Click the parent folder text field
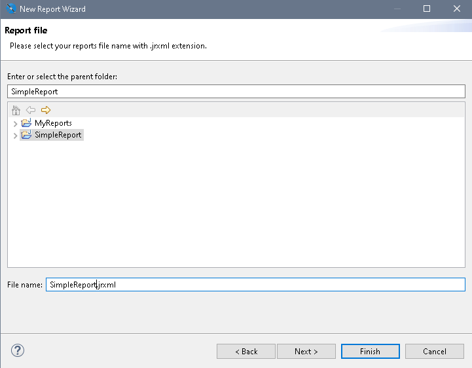The height and width of the screenshot is (368, 472). [x=236, y=92]
